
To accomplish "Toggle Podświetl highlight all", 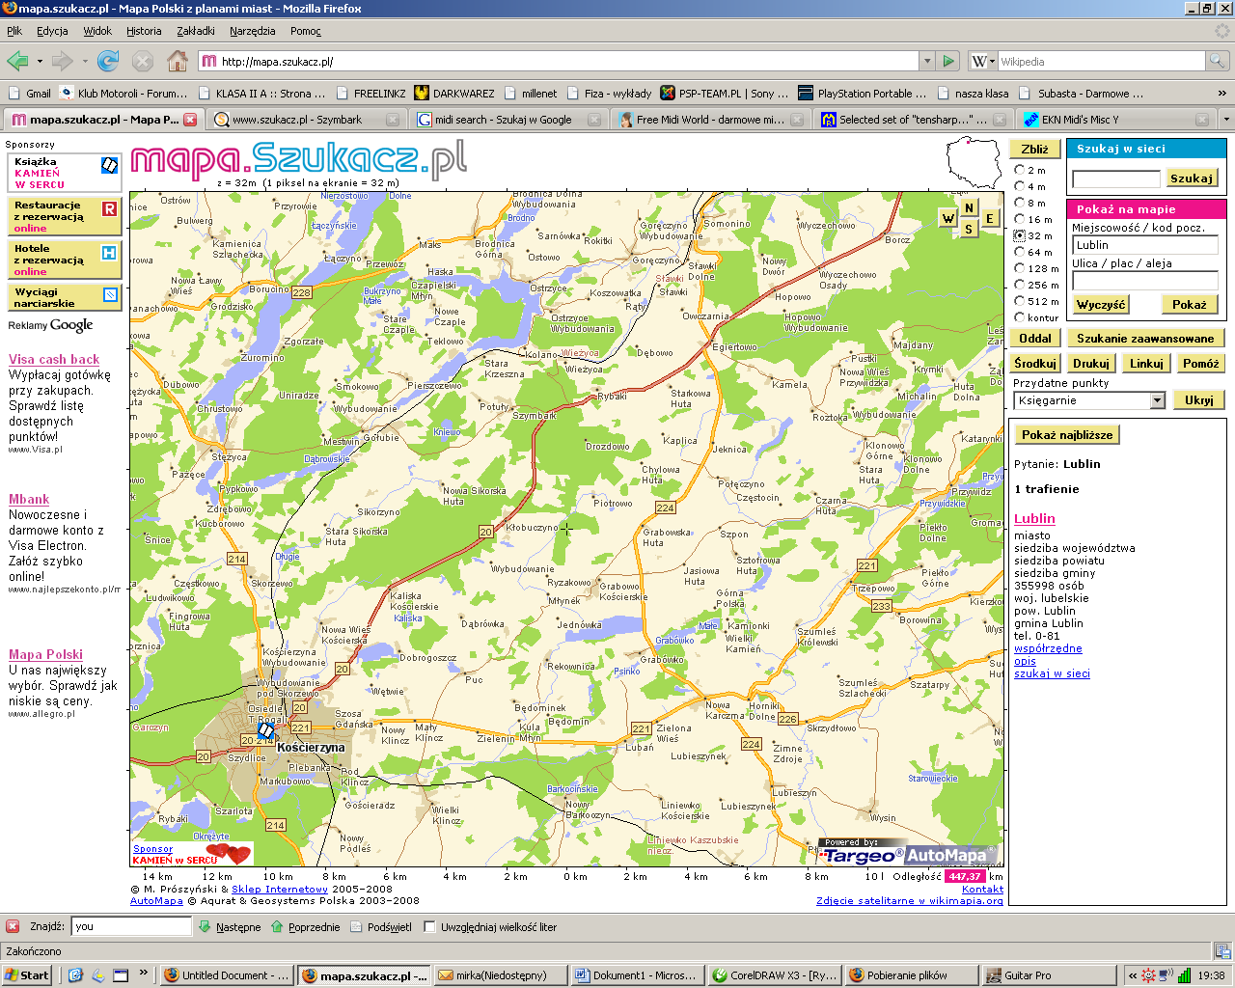I will click(381, 926).
